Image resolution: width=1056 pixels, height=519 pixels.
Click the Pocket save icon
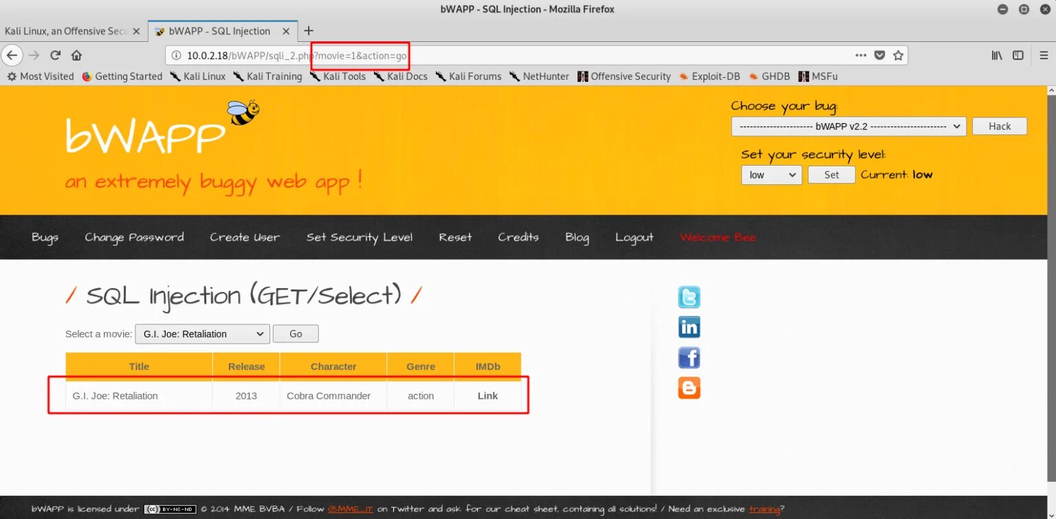pos(879,55)
